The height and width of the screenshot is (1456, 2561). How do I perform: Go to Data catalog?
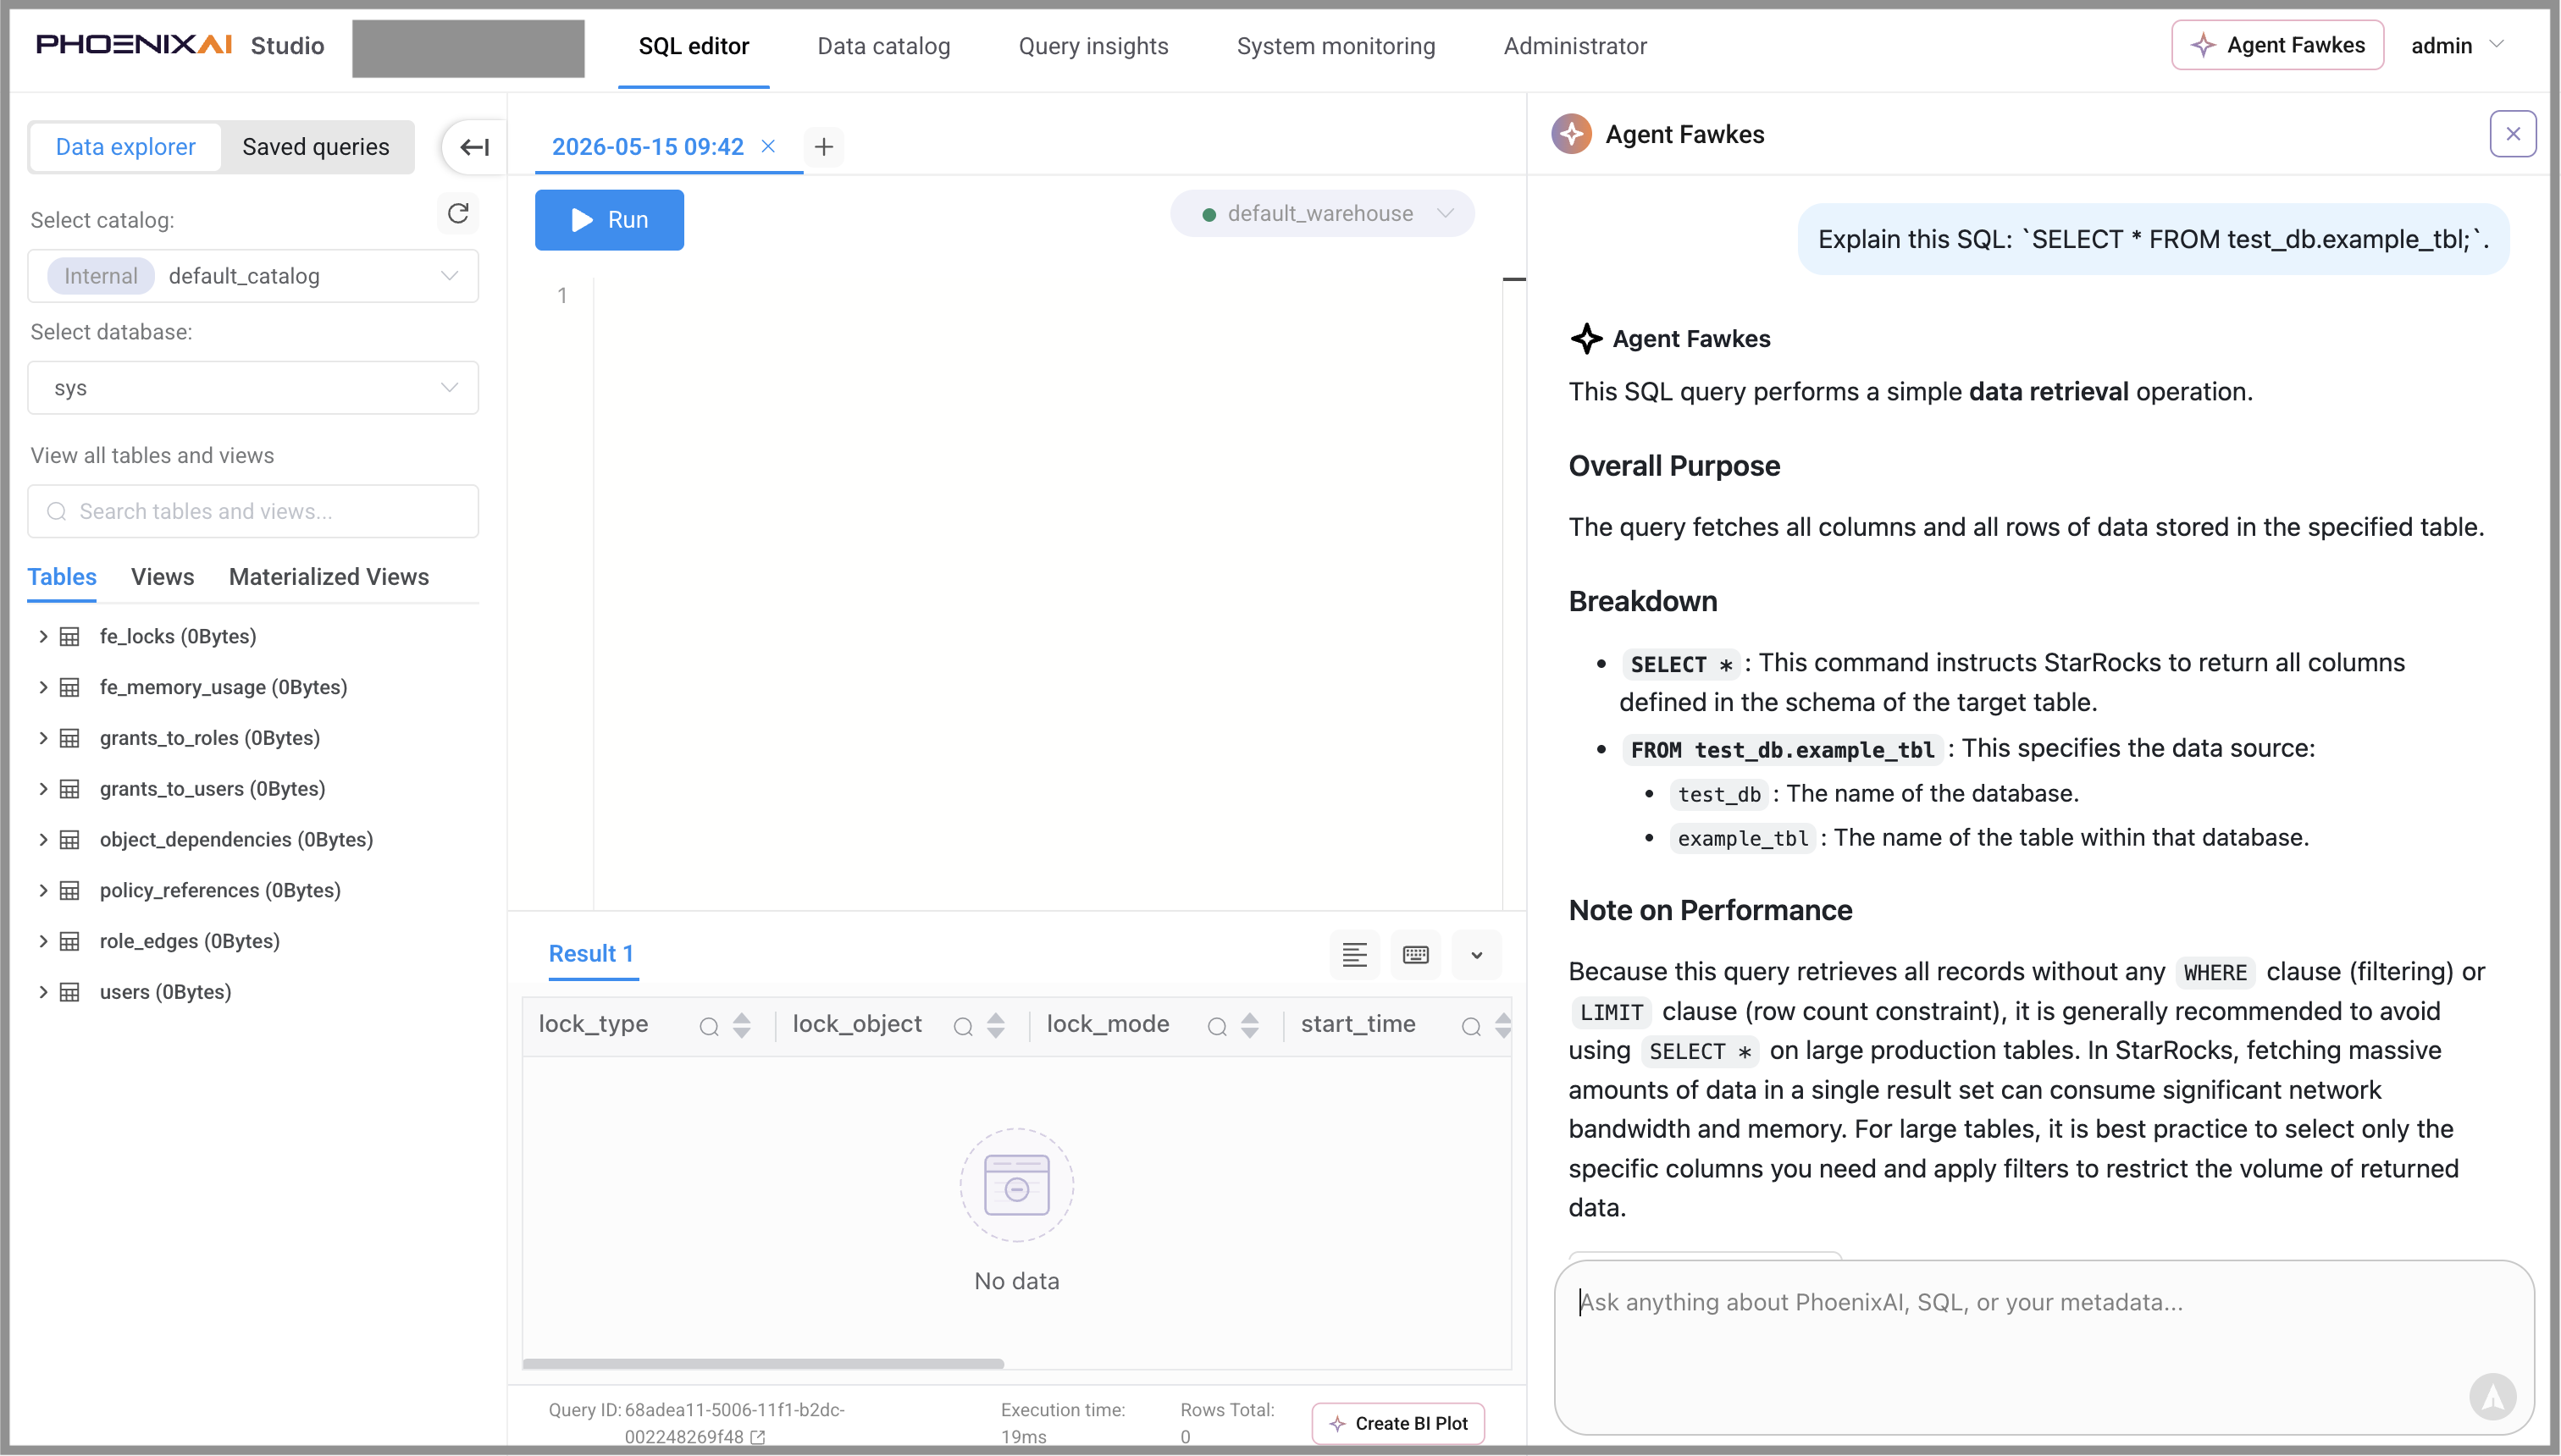(x=883, y=46)
